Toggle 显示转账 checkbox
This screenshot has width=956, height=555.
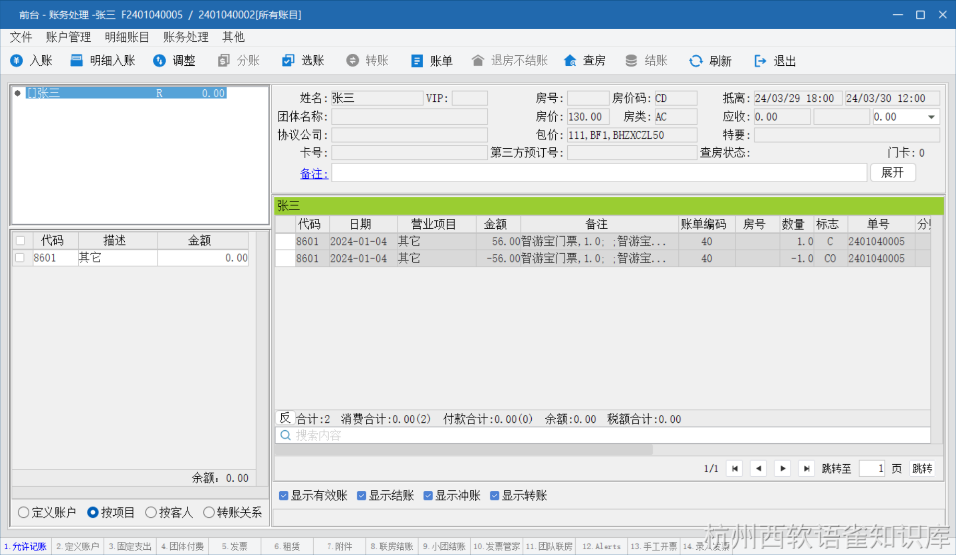(495, 495)
